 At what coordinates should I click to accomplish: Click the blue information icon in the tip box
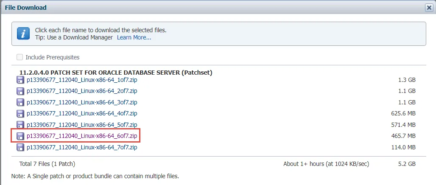23,34
